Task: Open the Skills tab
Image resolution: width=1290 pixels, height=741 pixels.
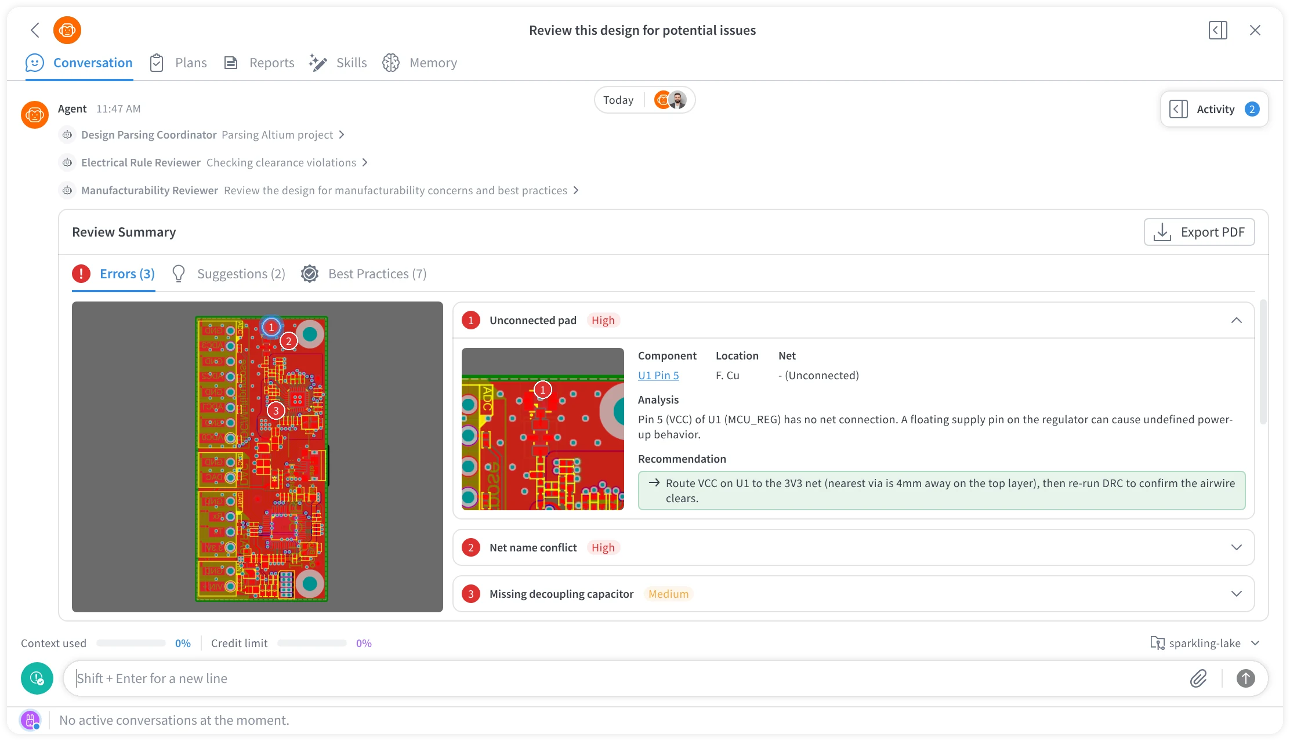Action: pyautogui.click(x=338, y=63)
